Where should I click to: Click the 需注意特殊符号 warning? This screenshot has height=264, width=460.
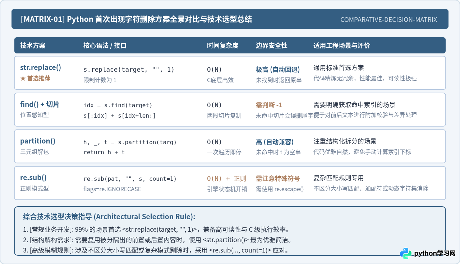coord(278,178)
